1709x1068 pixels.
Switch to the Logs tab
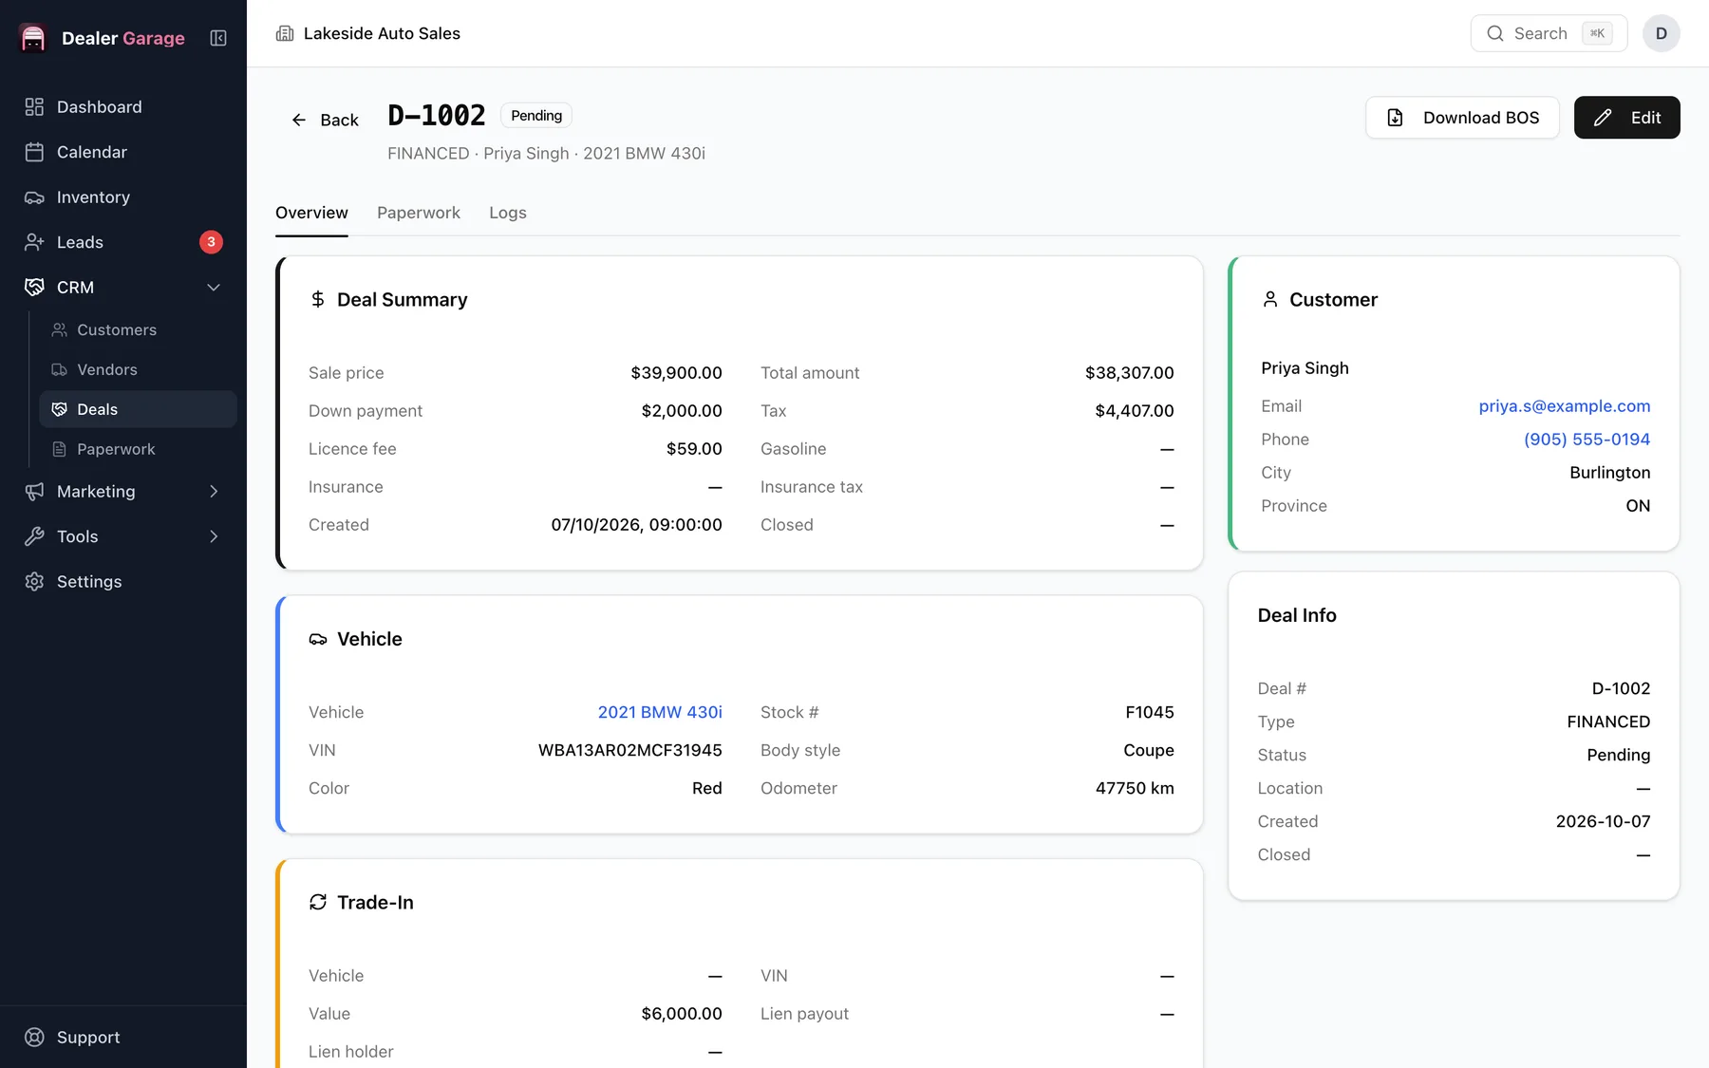(x=508, y=213)
